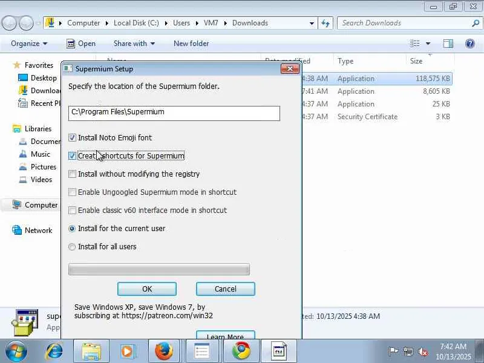Toggle the preview pane icon

click(x=448, y=44)
